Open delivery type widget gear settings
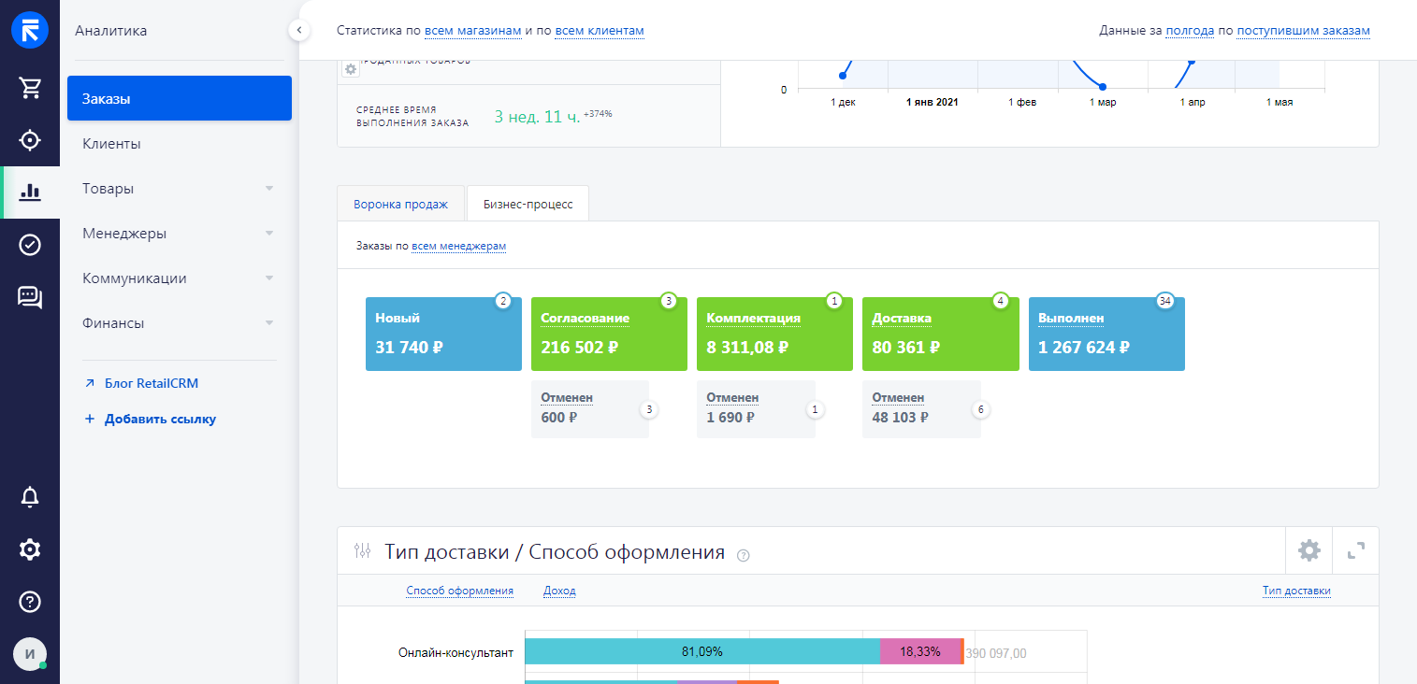The image size is (1417, 684). 1309,550
